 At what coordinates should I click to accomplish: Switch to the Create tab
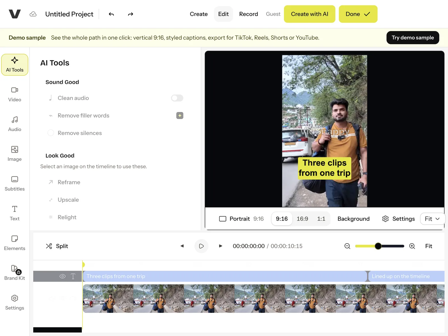[199, 14]
